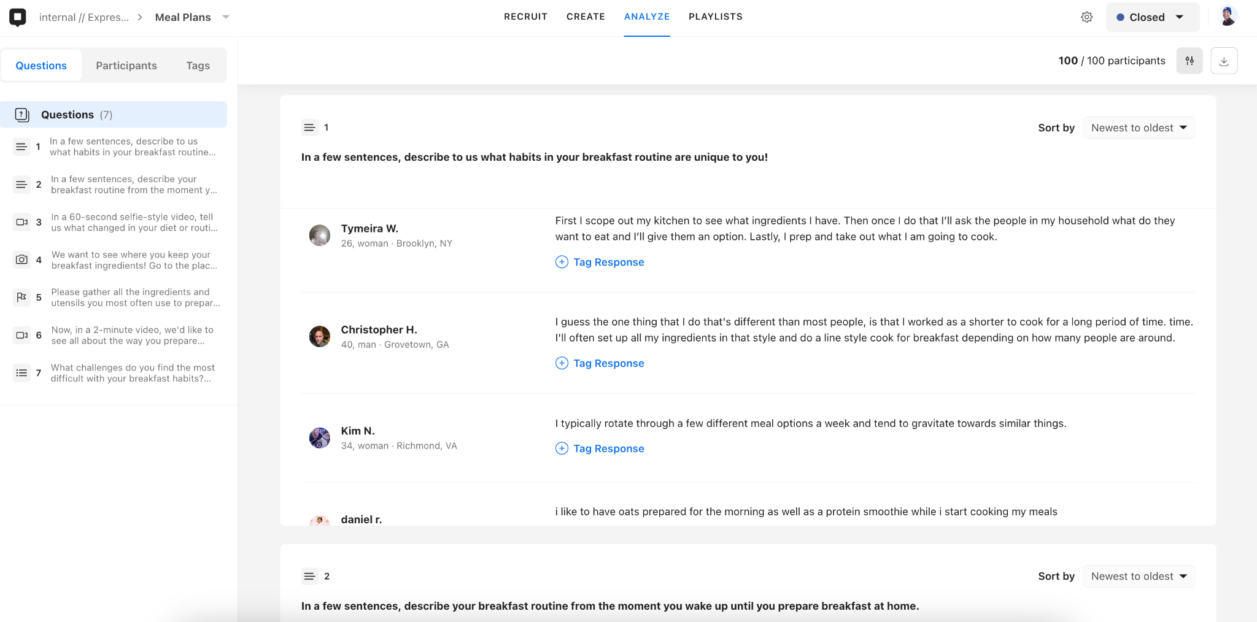Click the flag task icon for question 5

21,298
